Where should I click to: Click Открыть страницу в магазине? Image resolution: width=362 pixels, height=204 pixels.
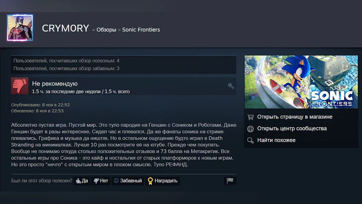(x=295, y=117)
